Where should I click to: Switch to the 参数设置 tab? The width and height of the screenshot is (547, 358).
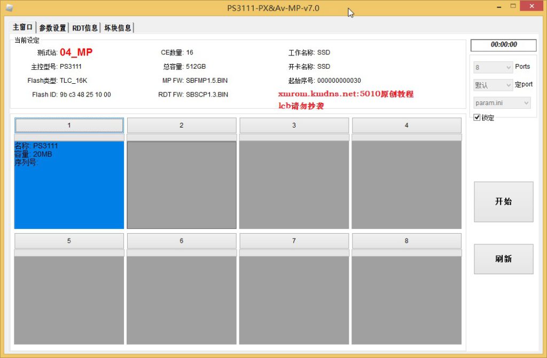52,28
